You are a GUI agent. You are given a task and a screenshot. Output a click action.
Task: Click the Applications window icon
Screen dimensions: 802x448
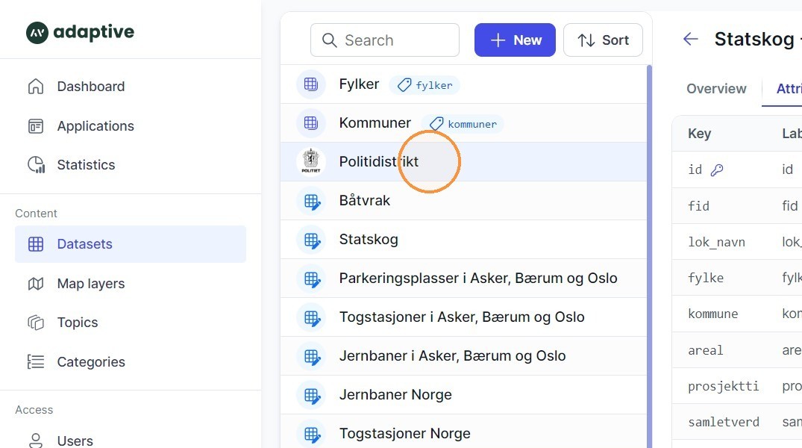36,126
